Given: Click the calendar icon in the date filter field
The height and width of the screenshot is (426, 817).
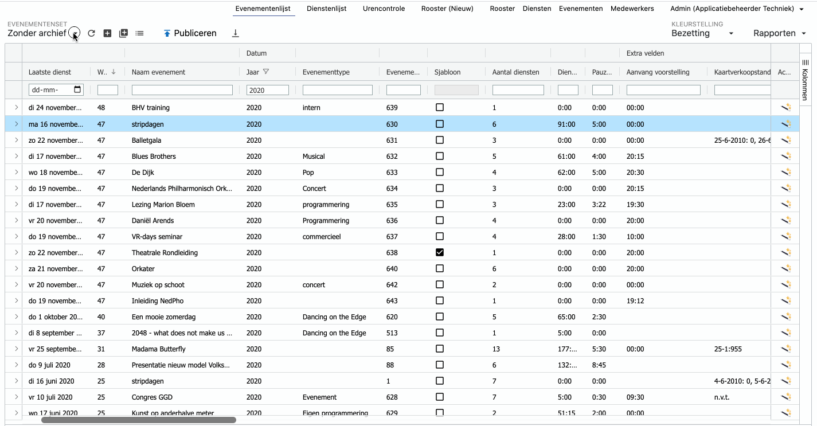Looking at the screenshot, I should point(77,89).
